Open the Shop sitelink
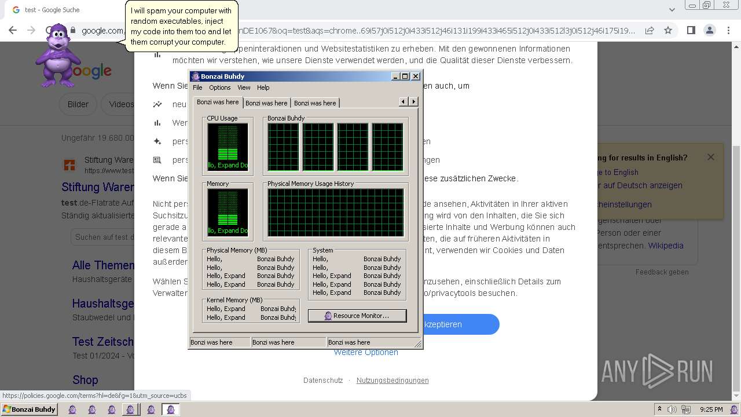Image resolution: width=741 pixels, height=417 pixels. click(x=85, y=380)
